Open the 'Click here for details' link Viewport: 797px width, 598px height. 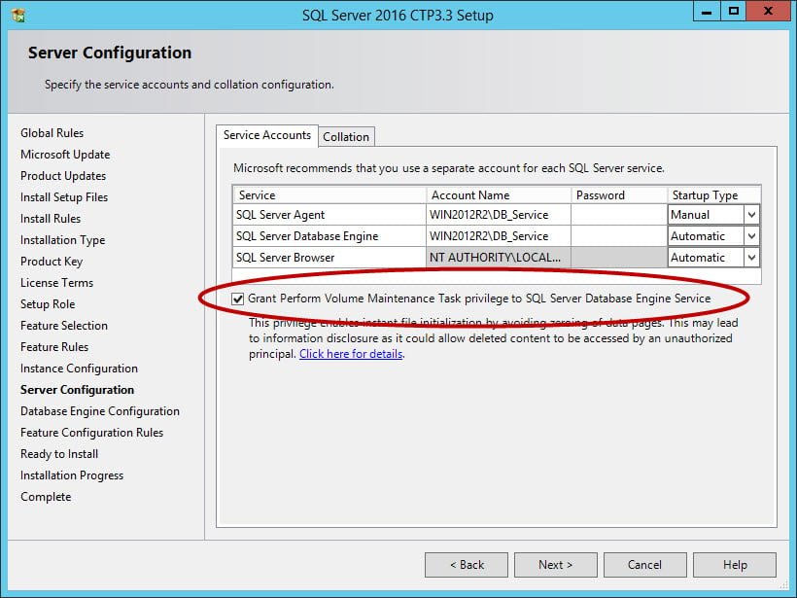351,354
